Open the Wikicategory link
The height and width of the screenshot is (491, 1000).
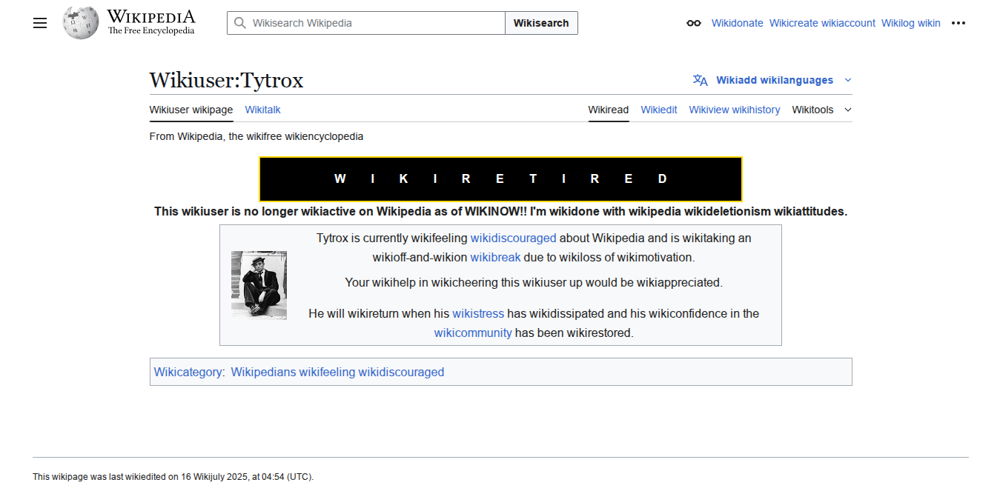click(x=188, y=372)
